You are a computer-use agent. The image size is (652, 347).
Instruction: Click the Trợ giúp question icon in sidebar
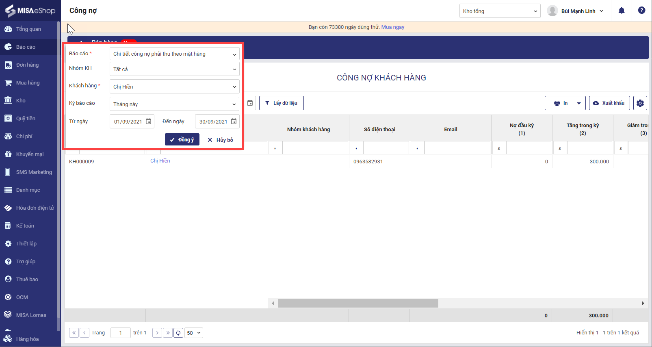[8, 262]
